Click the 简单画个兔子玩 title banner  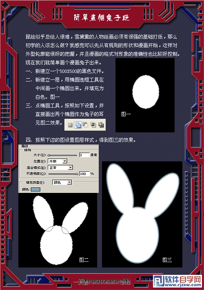tap(102, 18)
